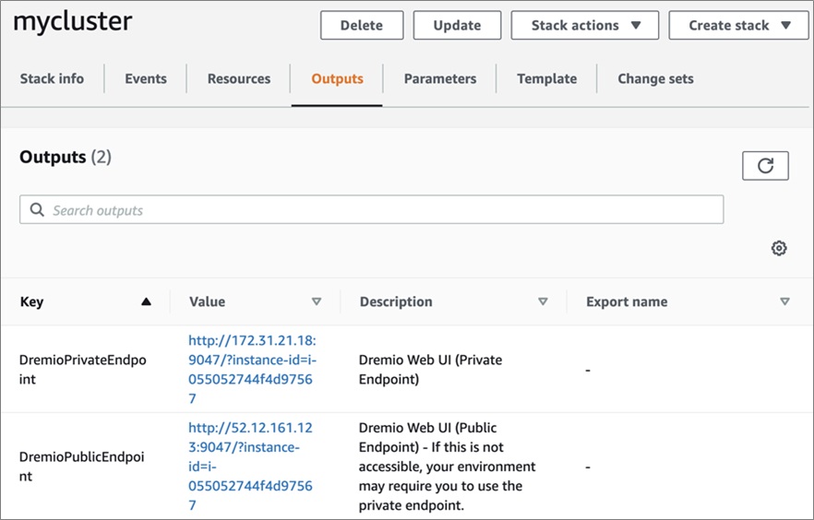The image size is (814, 520).
Task: Select the Outputs tab
Action: [x=338, y=78]
